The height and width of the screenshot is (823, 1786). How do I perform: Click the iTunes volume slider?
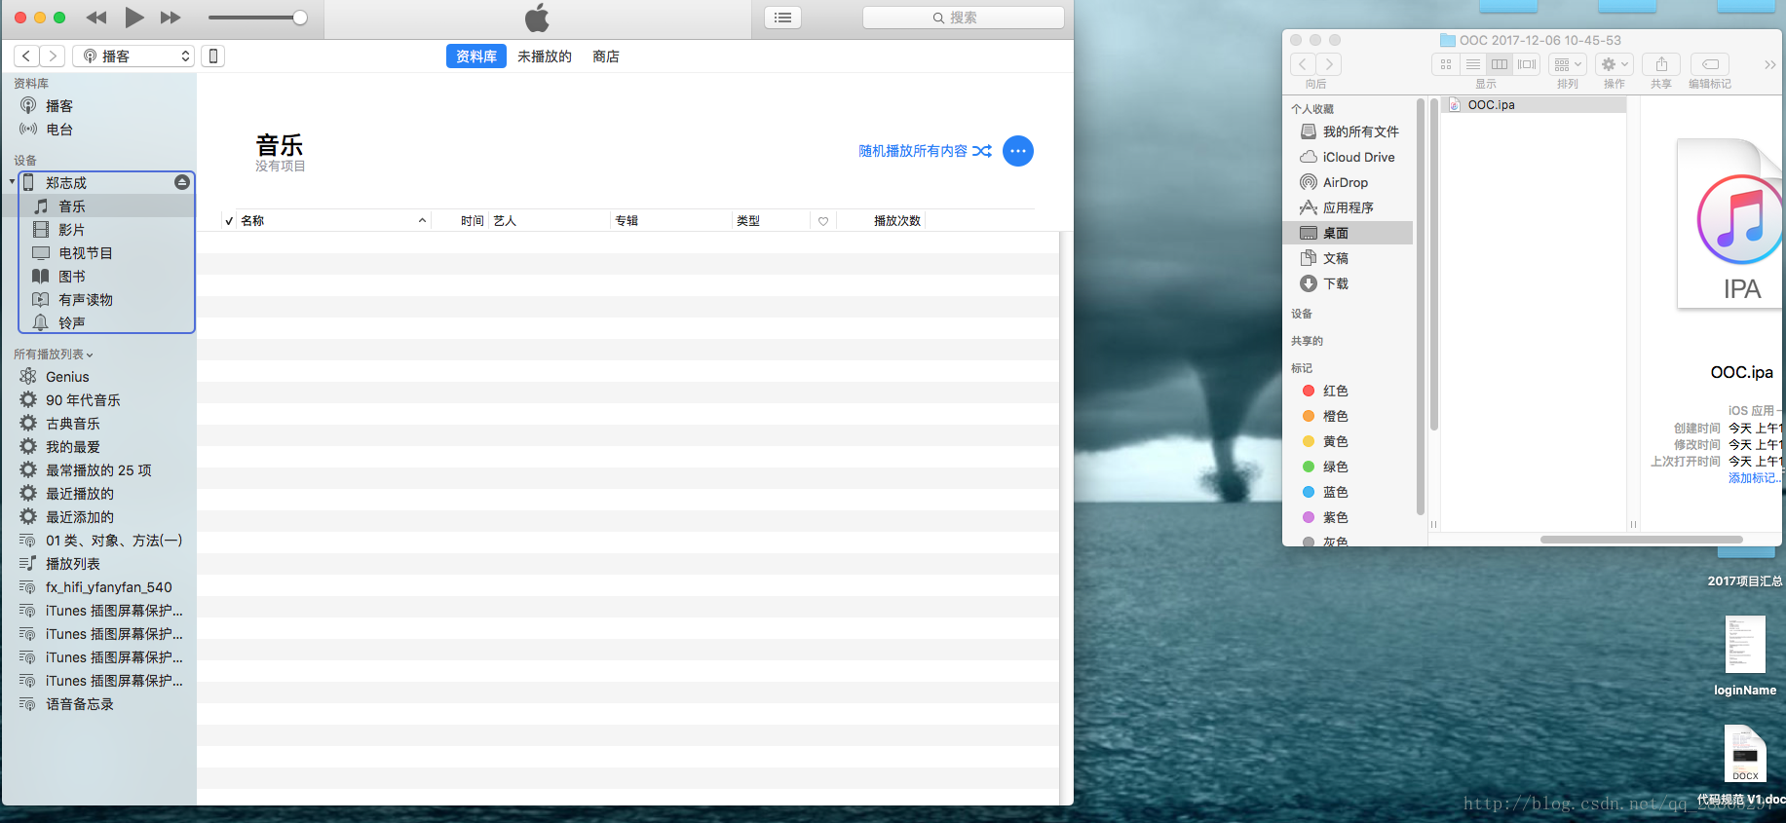[257, 18]
